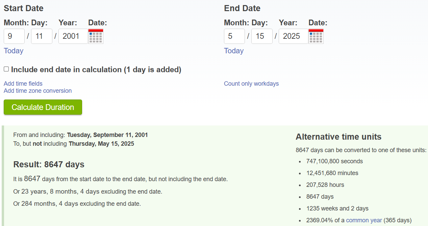
Task: Select the 8647 days list entry
Action: pos(320,197)
